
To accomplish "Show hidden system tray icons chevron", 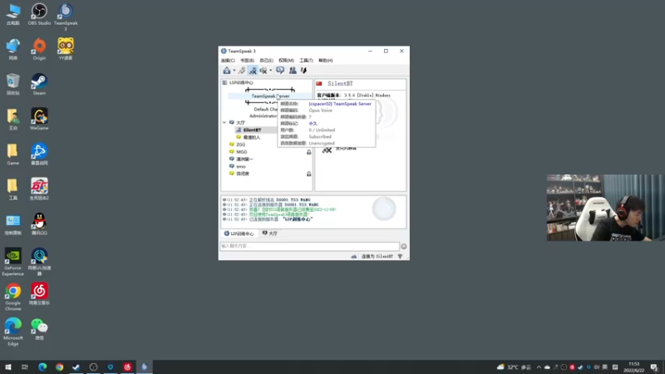I will [x=539, y=367].
